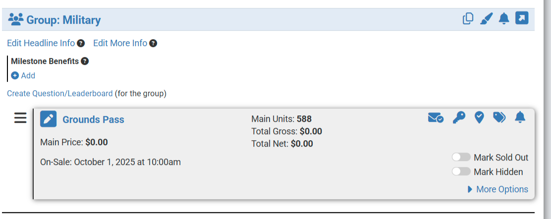This screenshot has width=551, height=219.
Task: Toggle the Mark Hidden switch
Action: [x=461, y=171]
